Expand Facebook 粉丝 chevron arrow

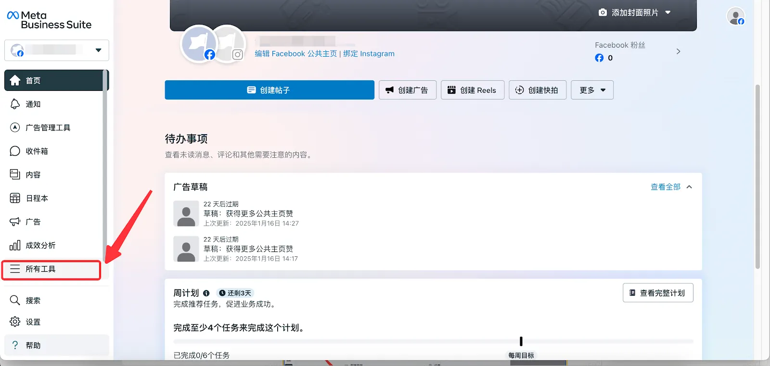[678, 51]
